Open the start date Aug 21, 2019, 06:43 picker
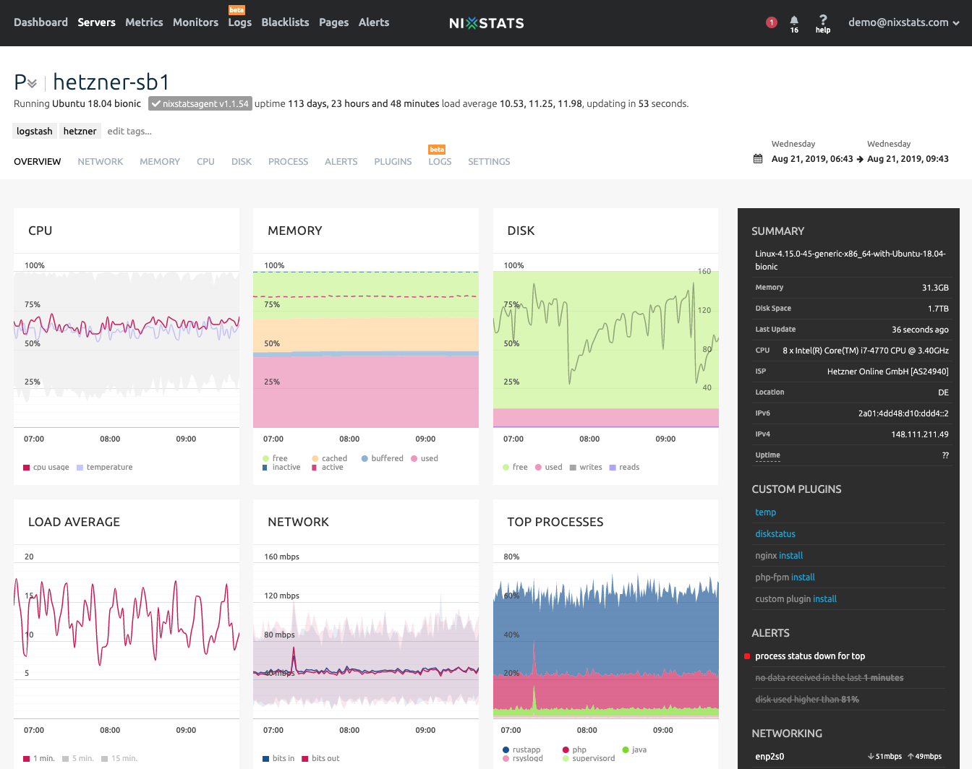Image resolution: width=972 pixels, height=769 pixels. (x=811, y=159)
